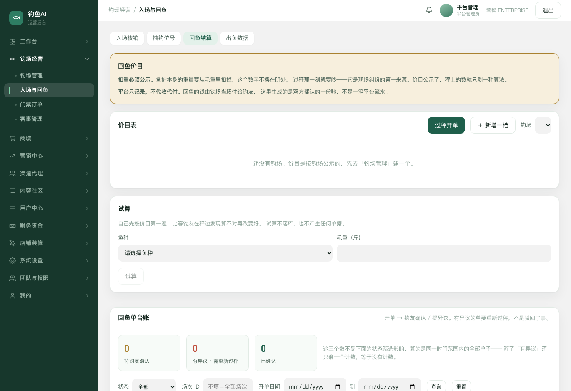Click the 内容社区 chat bubble icon
Image resolution: width=571 pixels, height=391 pixels.
[x=13, y=191]
